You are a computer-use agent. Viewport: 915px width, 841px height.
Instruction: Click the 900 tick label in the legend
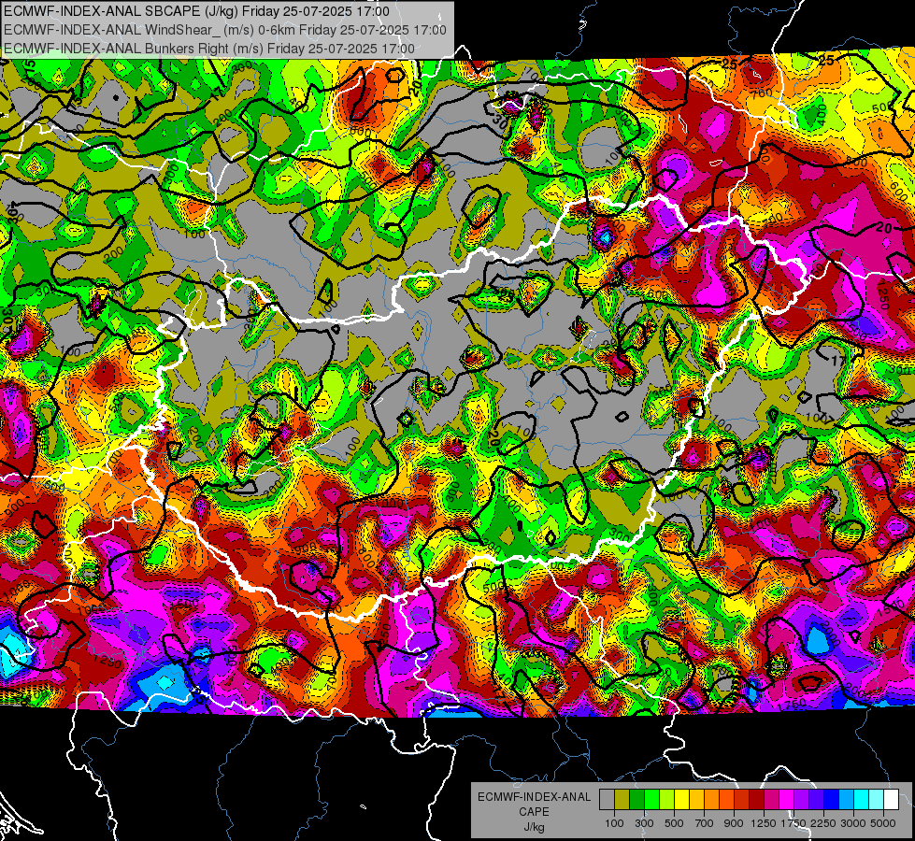(x=734, y=823)
